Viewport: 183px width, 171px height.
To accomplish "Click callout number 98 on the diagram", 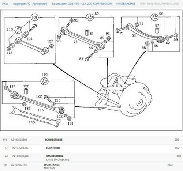I will [x=59, y=41].
